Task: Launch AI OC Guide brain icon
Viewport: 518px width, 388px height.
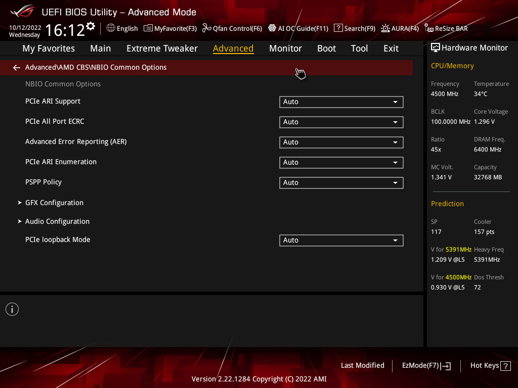Action: point(272,28)
